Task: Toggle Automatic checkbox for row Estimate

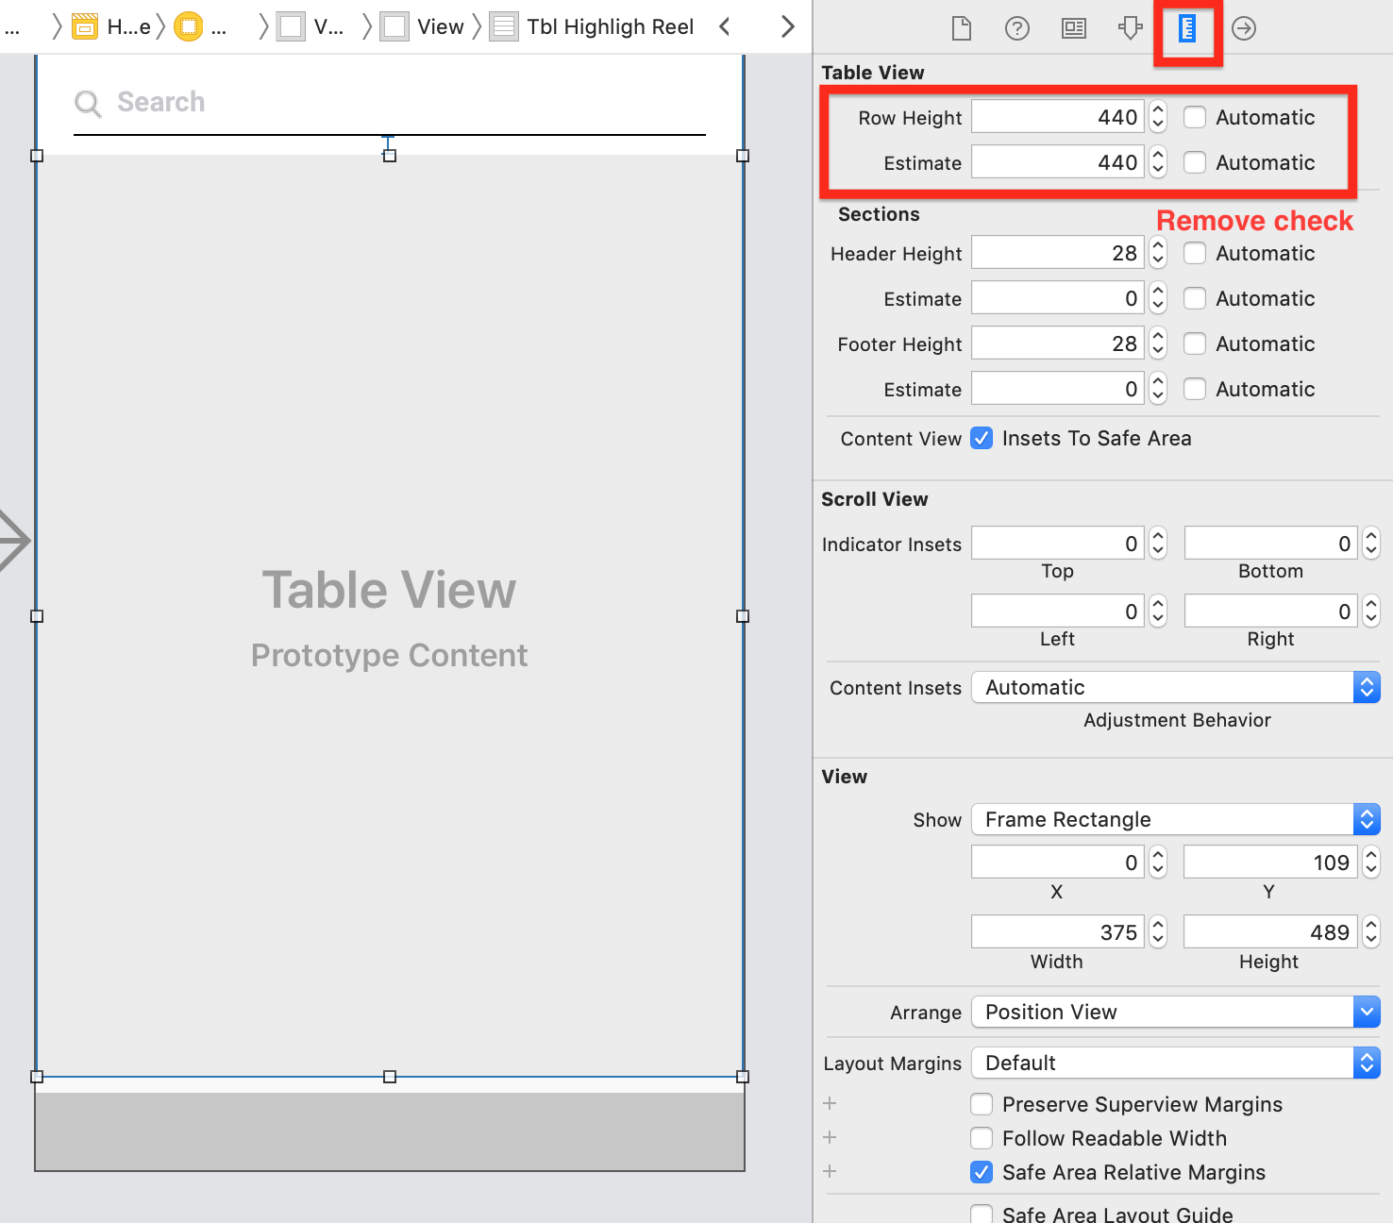Action: point(1195,162)
